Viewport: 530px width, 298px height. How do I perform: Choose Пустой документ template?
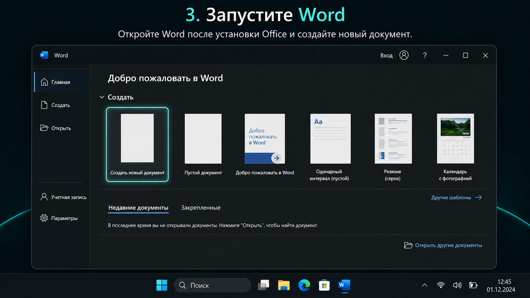point(203,144)
